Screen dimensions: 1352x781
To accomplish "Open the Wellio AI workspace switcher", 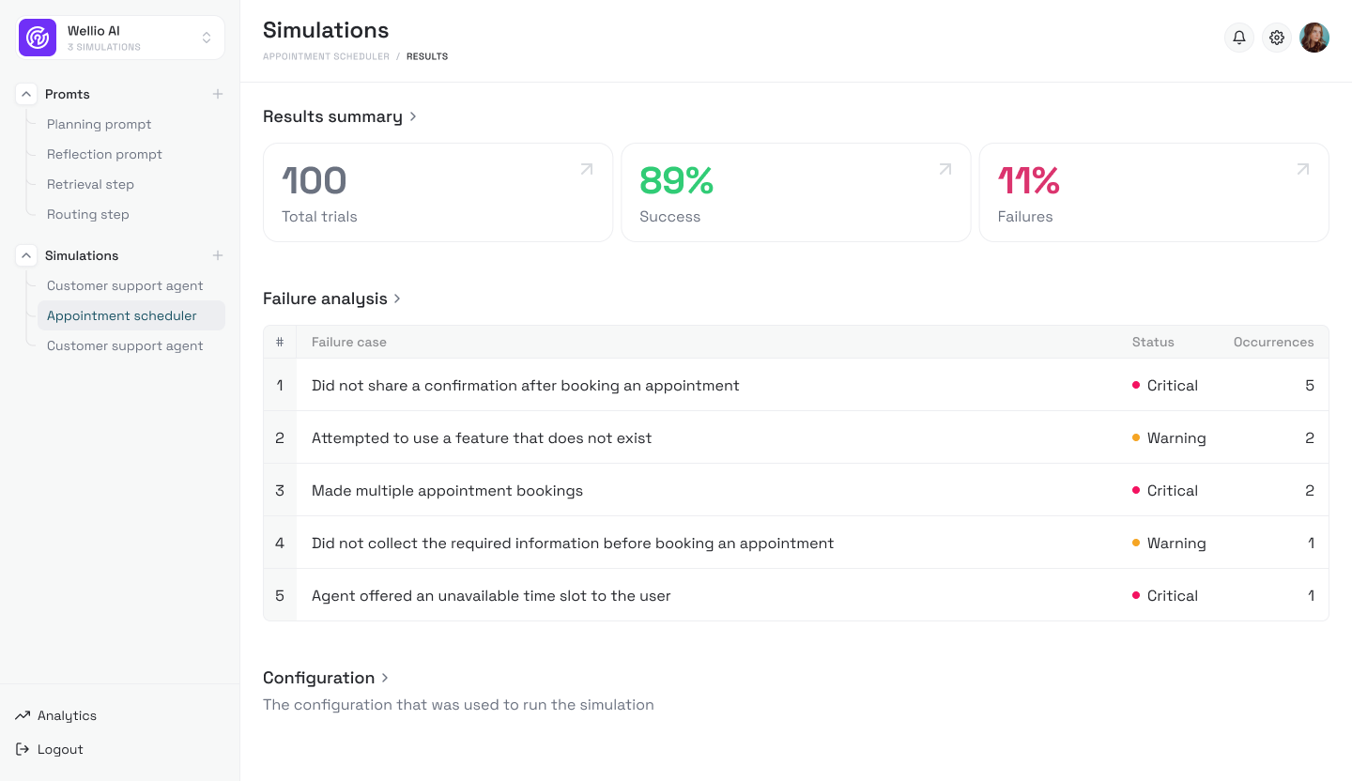I will (x=206, y=38).
